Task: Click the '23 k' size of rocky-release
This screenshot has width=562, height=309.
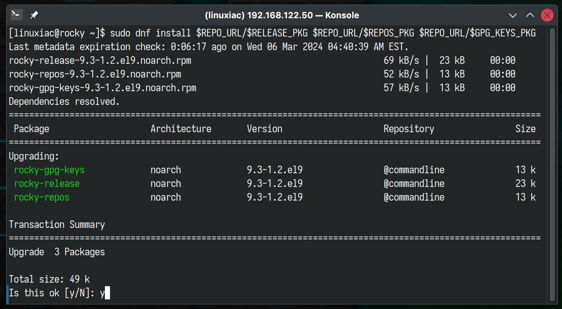Action: point(526,183)
